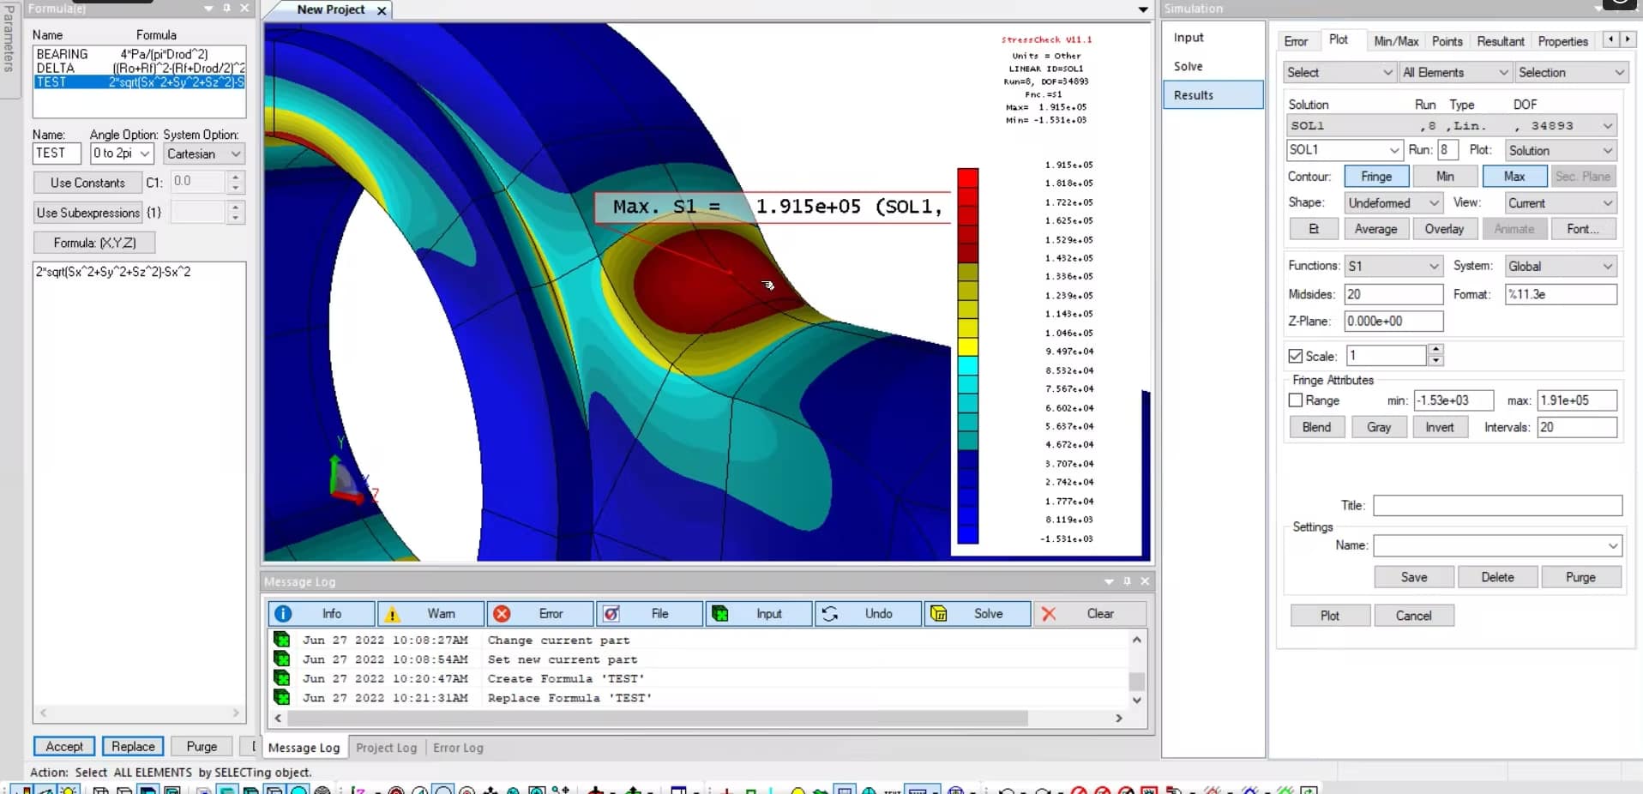This screenshot has height=794, width=1643.
Task: Click the Undo icon in Message Log
Action: tap(830, 614)
